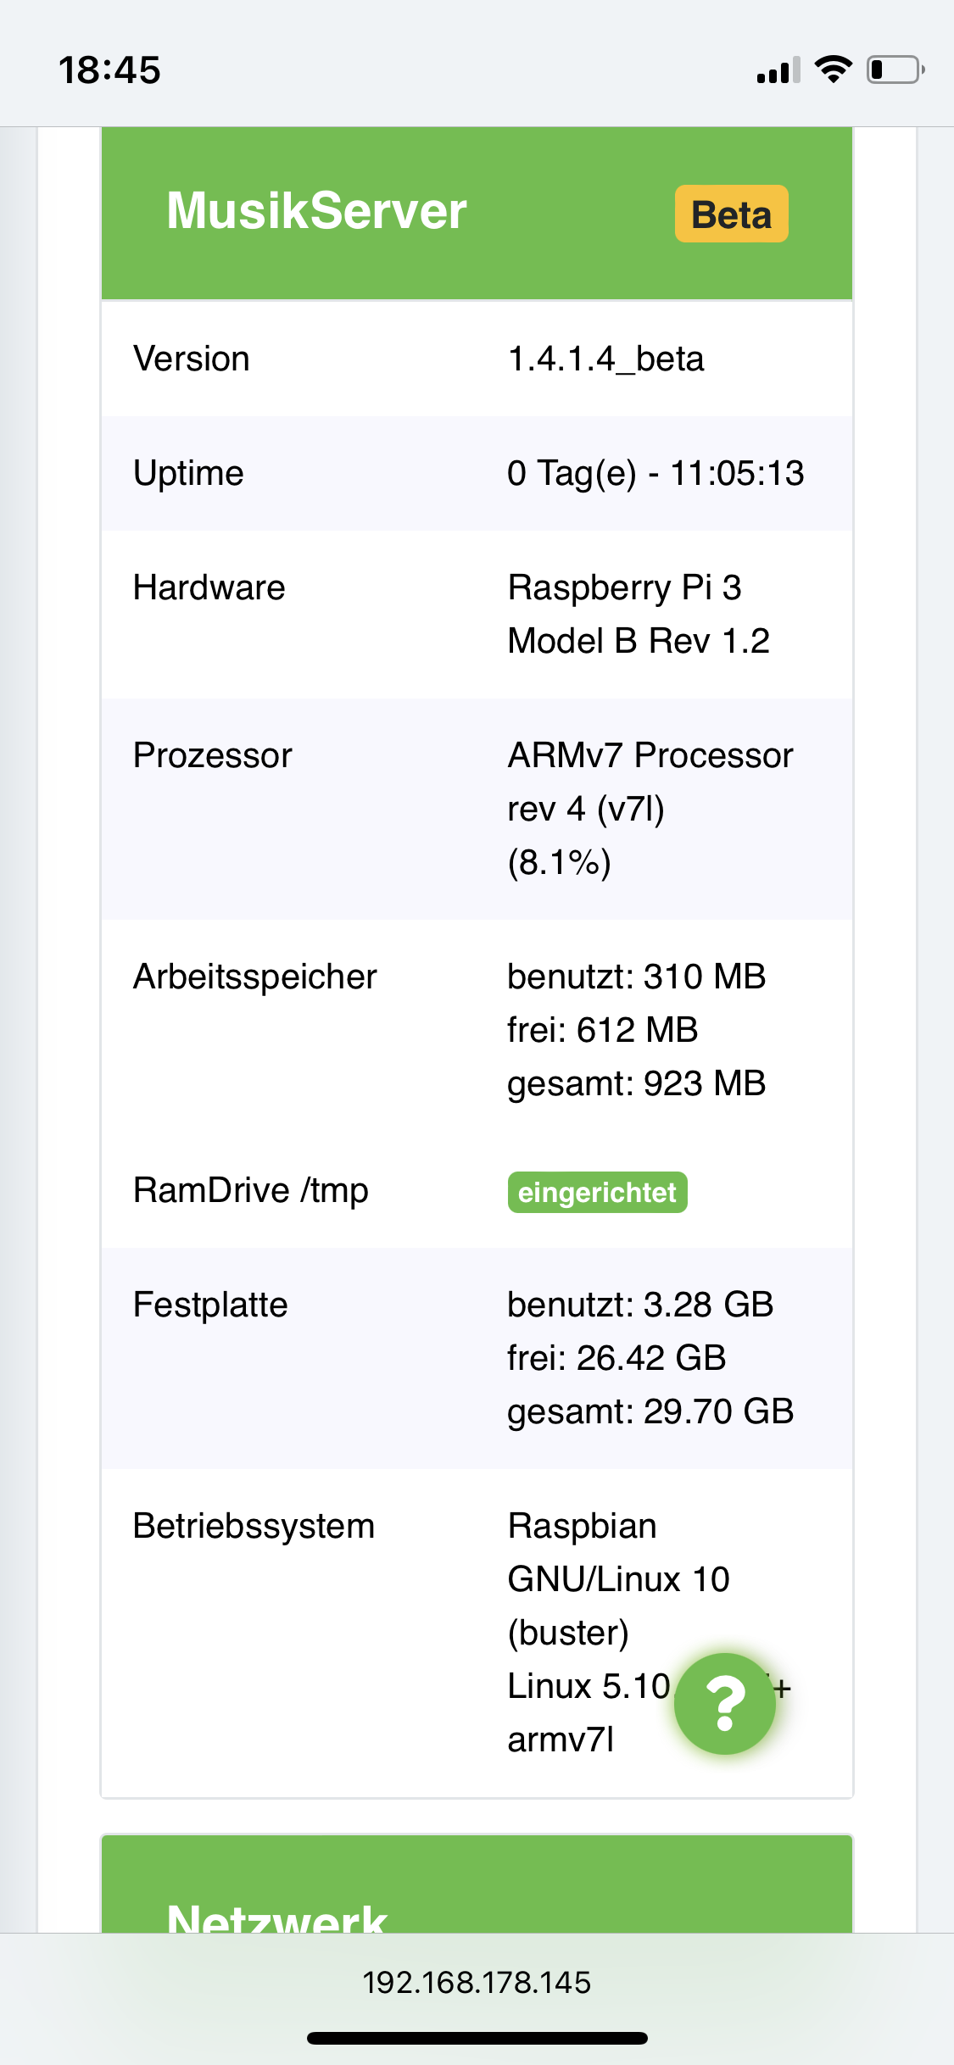
Task: Tap the 192.168.178.145 address bar
Action: click(x=477, y=1983)
